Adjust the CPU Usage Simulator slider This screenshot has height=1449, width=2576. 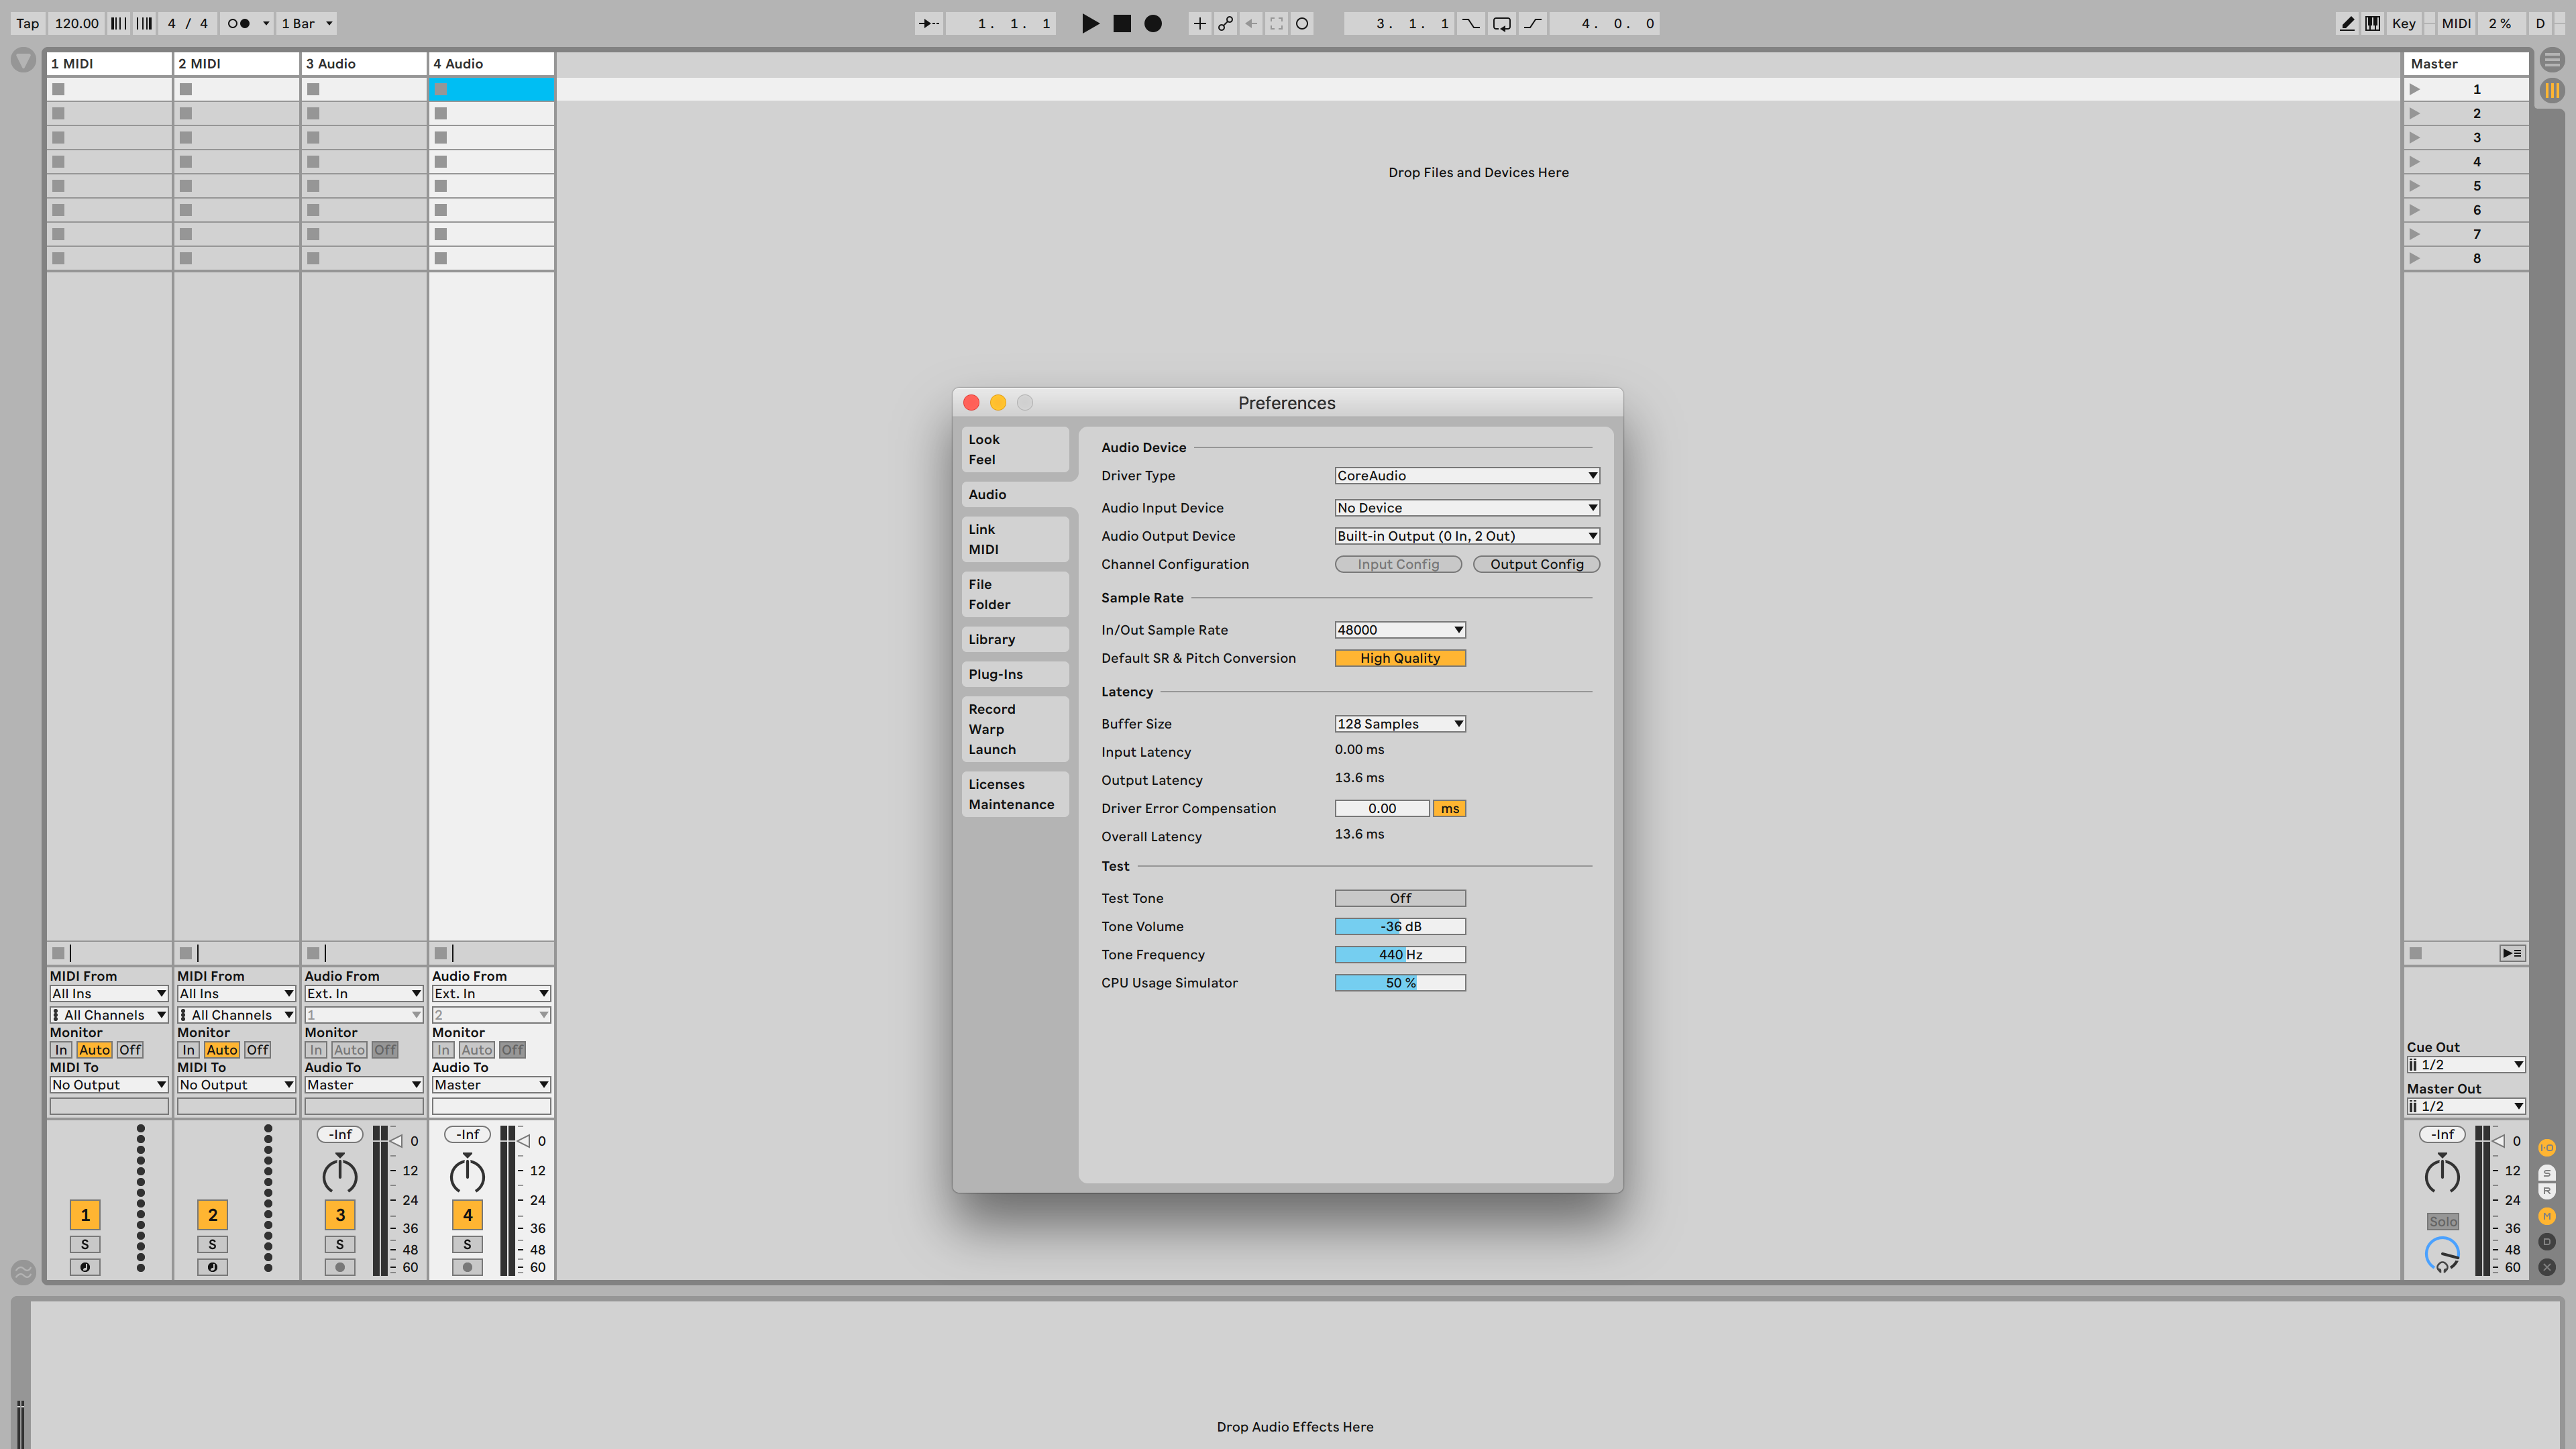tap(1400, 982)
